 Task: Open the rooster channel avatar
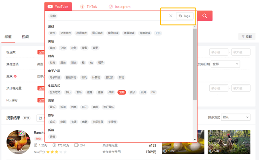pos(19,142)
